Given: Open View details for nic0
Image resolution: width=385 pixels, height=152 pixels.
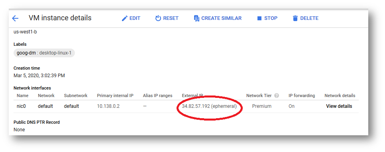Looking at the screenshot, I should 339,106.
